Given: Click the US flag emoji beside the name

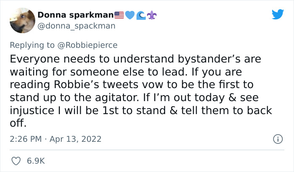Looking at the screenshot, I should (x=119, y=15).
